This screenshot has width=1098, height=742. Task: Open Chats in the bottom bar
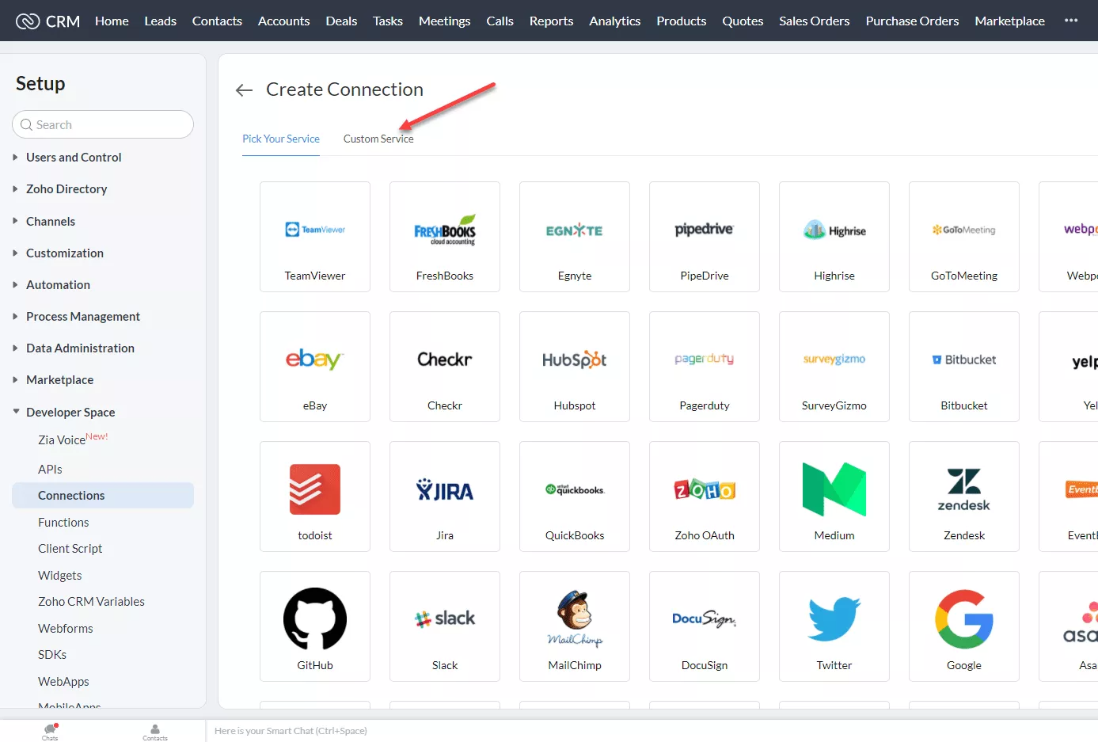(51, 732)
